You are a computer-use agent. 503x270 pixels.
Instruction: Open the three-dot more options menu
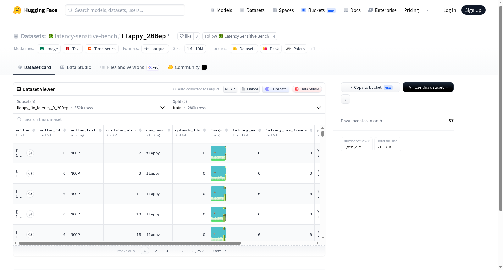coord(345,99)
